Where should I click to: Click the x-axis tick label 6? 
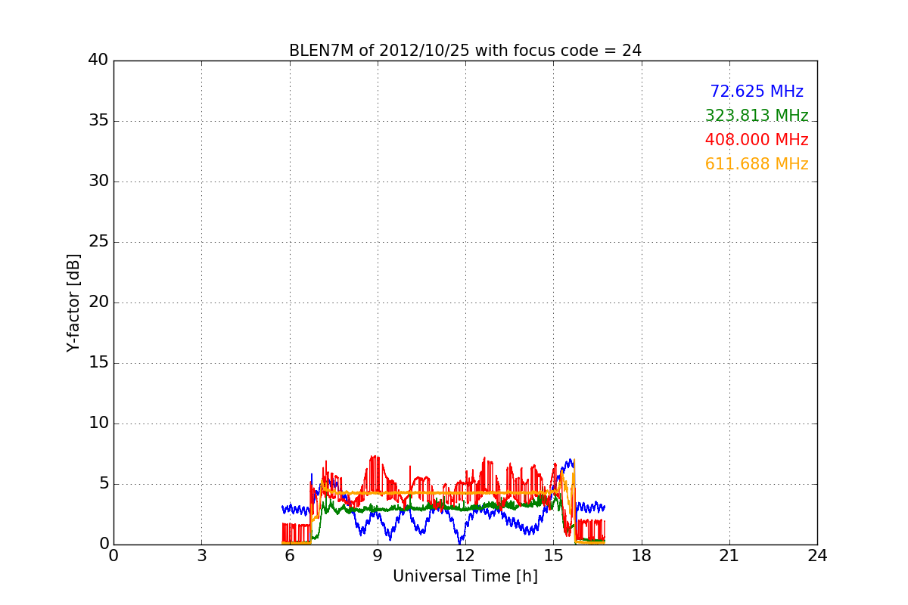tap(290, 556)
